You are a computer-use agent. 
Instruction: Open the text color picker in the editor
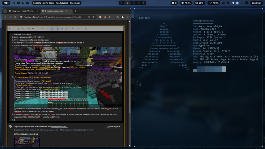[72, 29]
